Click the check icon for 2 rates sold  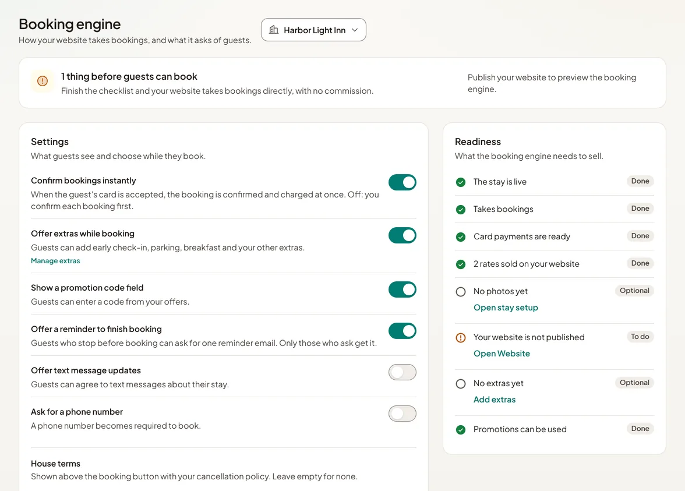click(460, 264)
